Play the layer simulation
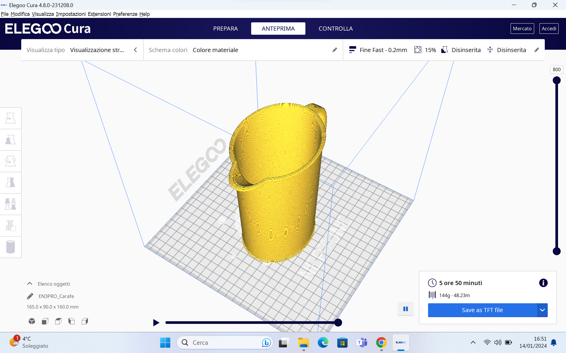The image size is (566, 353). point(156,323)
